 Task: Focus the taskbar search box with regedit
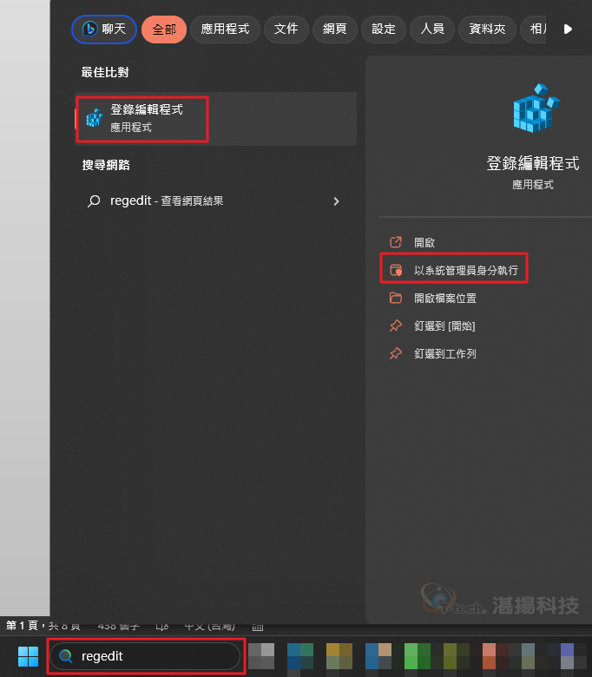pyautogui.click(x=145, y=656)
